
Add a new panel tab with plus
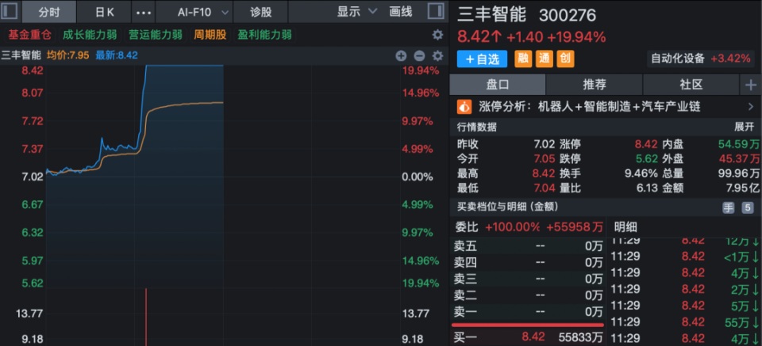751,85
